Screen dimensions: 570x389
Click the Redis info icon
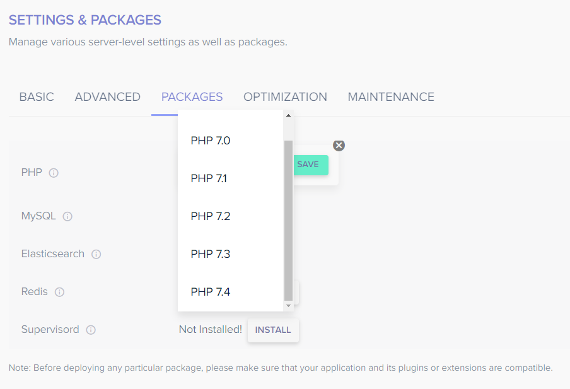59,292
